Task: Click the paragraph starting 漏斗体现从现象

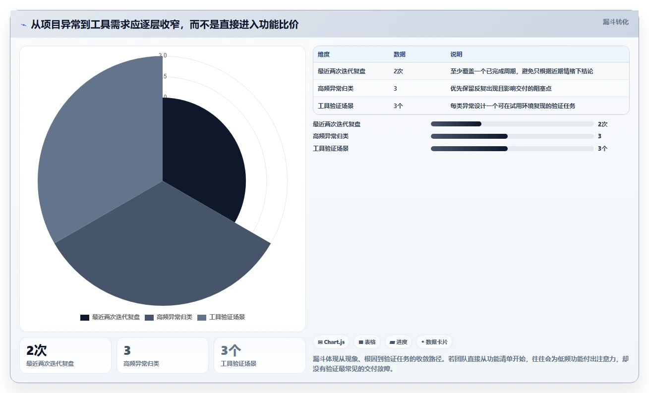Action: (x=471, y=364)
